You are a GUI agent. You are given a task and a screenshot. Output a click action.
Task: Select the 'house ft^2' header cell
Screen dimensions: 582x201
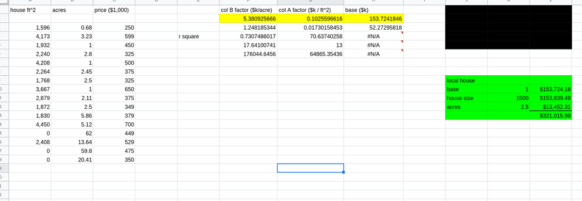(x=30, y=10)
